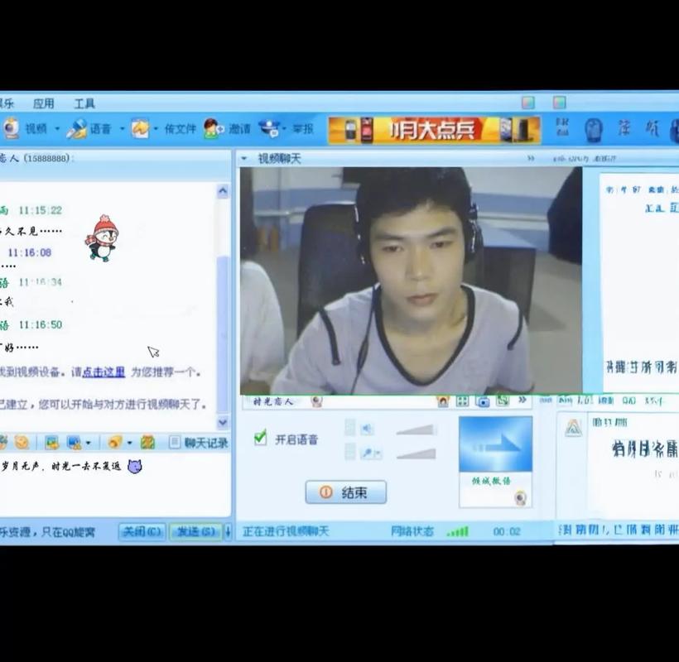Image resolution: width=679 pixels, height=662 pixels.
Task: Click the orange horn music icon
Action: tap(115, 442)
